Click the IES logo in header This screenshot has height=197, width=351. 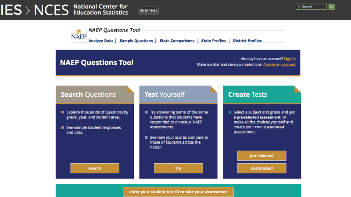[11, 10]
